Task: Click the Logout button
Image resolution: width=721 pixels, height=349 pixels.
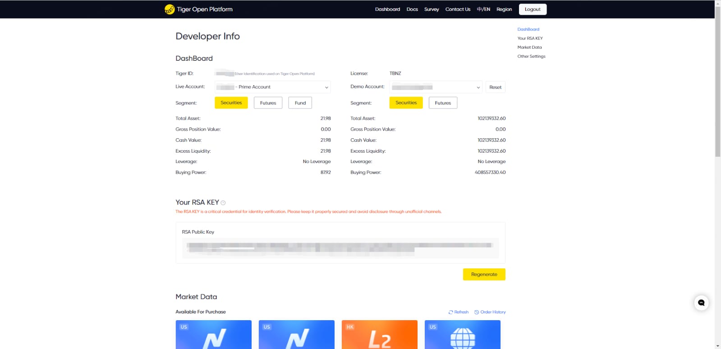Action: [533, 9]
